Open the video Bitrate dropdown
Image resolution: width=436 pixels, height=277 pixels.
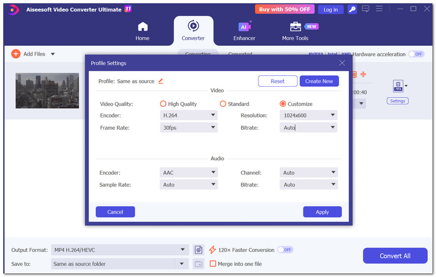[x=308, y=128]
